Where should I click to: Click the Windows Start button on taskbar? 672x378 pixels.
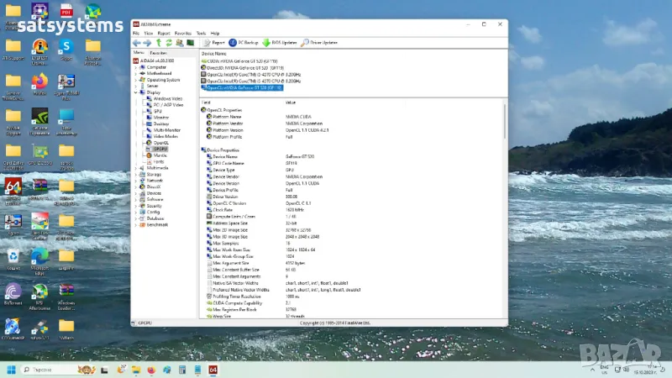tap(12, 370)
